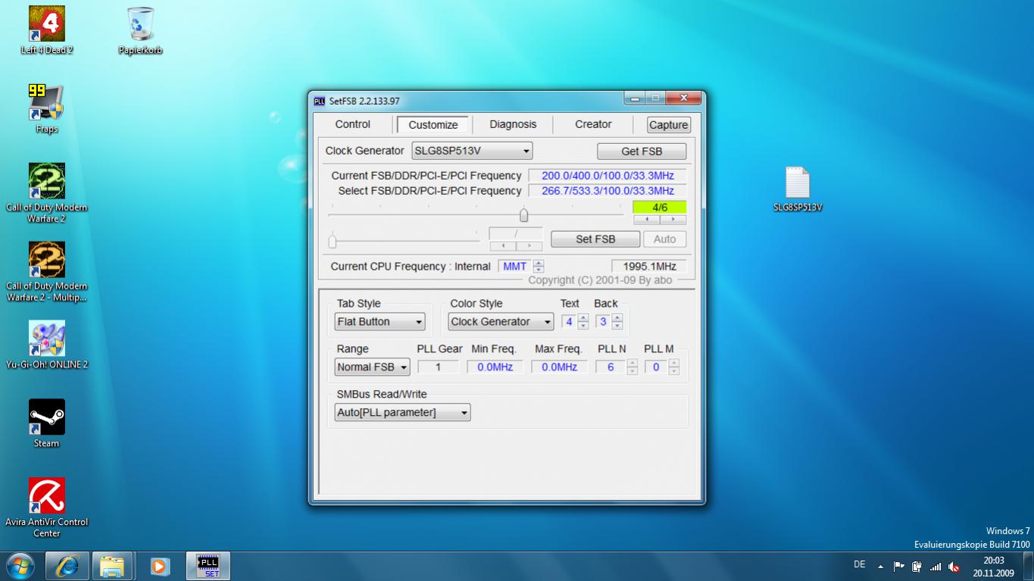Increase the Text color value spinner

583,318
